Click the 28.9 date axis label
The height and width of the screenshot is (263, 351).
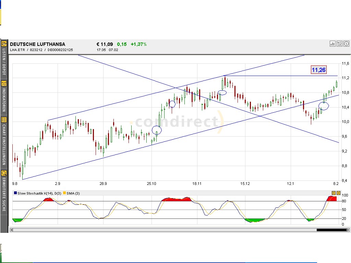click(103, 184)
